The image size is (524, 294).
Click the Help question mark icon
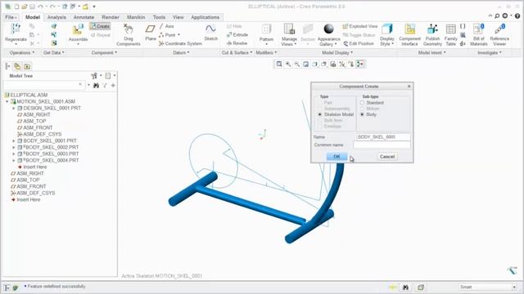click(517, 16)
